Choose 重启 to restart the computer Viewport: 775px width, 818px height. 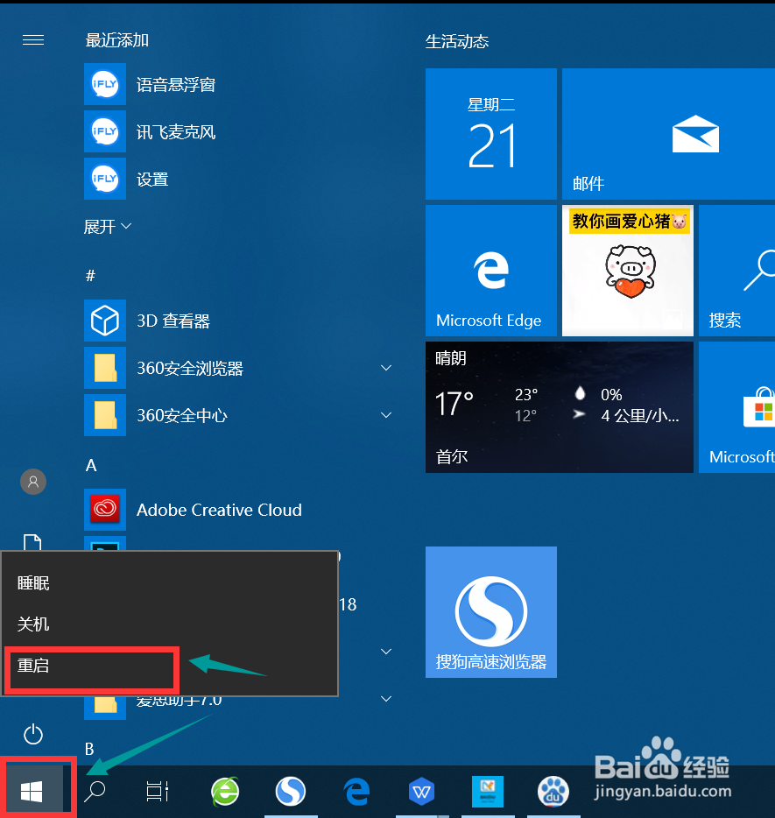[x=33, y=665]
